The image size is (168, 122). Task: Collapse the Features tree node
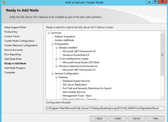coord(56,77)
